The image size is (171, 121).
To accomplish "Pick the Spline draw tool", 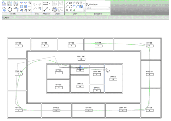I will pyautogui.click(x=81, y=6).
